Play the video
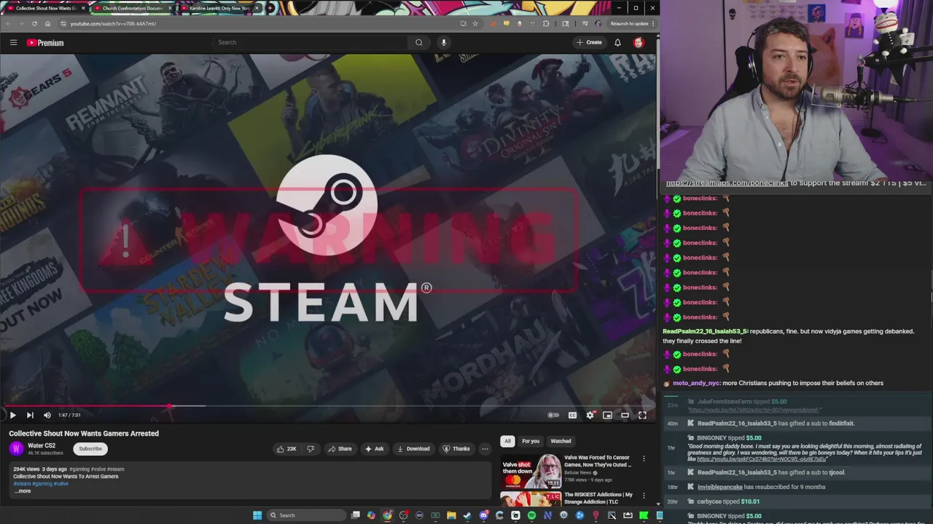933x524 pixels. tap(12, 415)
